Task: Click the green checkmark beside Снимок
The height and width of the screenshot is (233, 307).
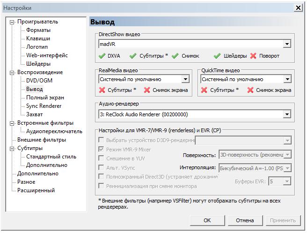Action: point(175,56)
